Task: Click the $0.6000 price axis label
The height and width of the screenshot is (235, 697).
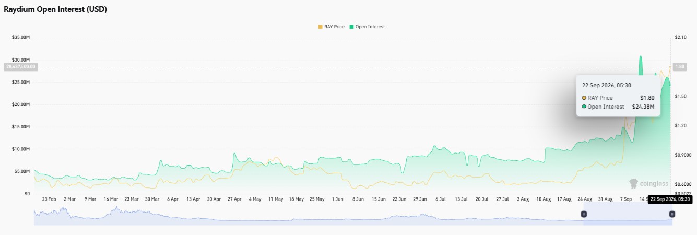Action: point(682,184)
